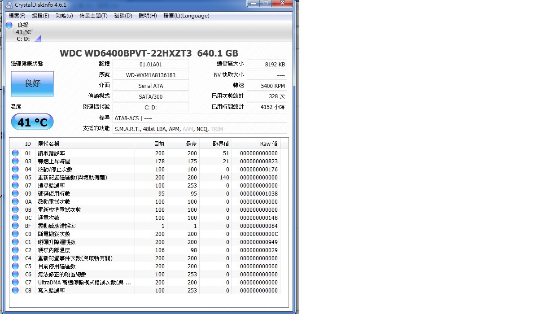Click the 目前 column header
This screenshot has width=538, height=314.
pyautogui.click(x=151, y=144)
